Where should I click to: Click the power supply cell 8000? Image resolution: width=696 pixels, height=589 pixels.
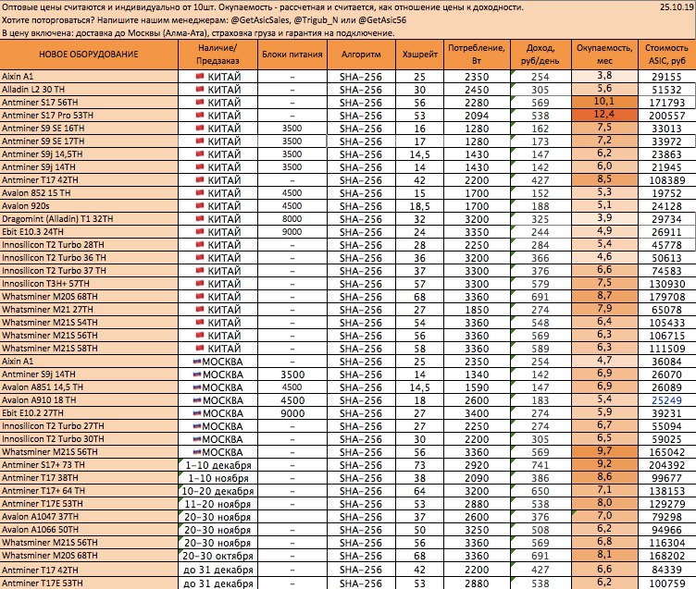(x=292, y=218)
